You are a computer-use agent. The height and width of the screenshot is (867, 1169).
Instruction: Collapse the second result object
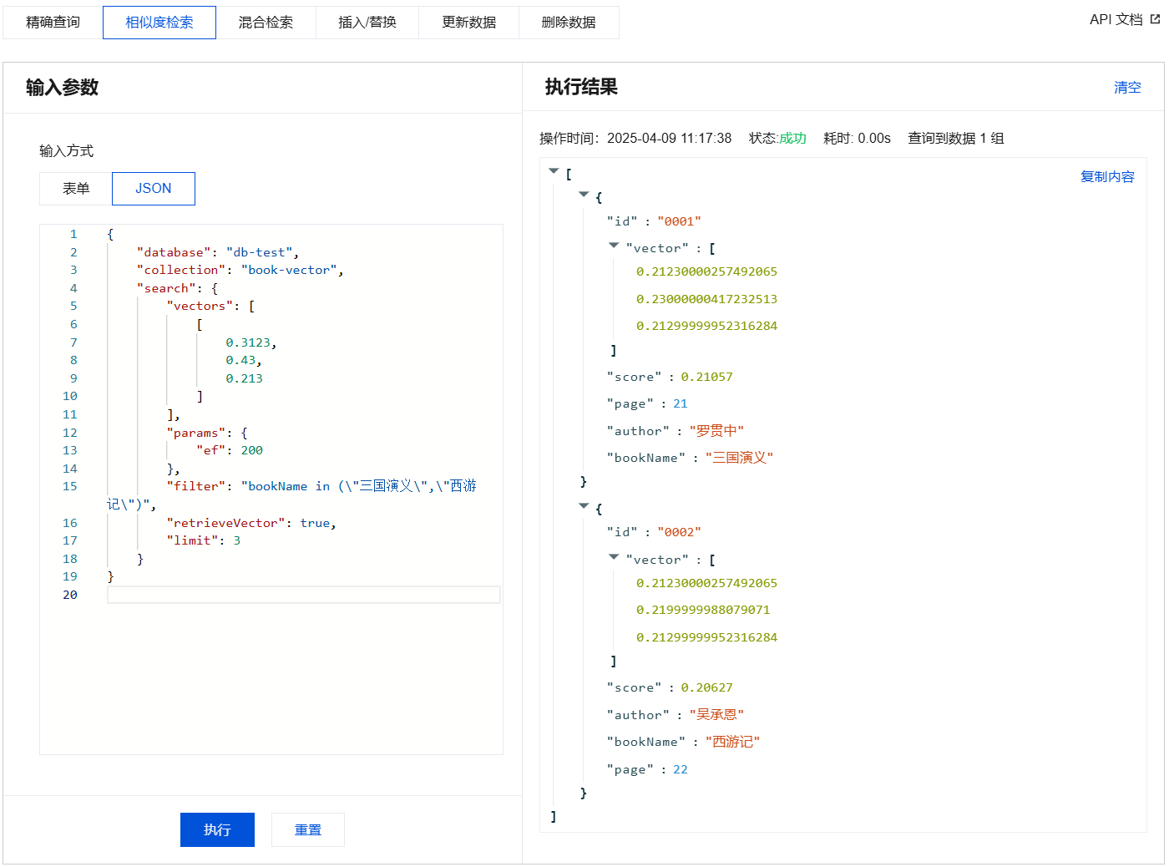pos(584,506)
